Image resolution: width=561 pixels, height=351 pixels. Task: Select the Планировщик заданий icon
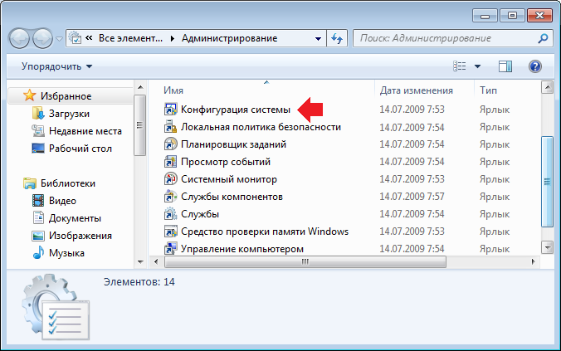point(170,144)
